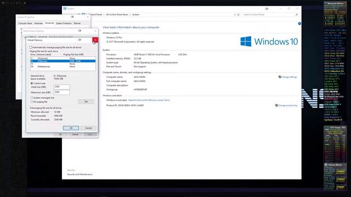Open Change product key link

[x=287, y=106]
